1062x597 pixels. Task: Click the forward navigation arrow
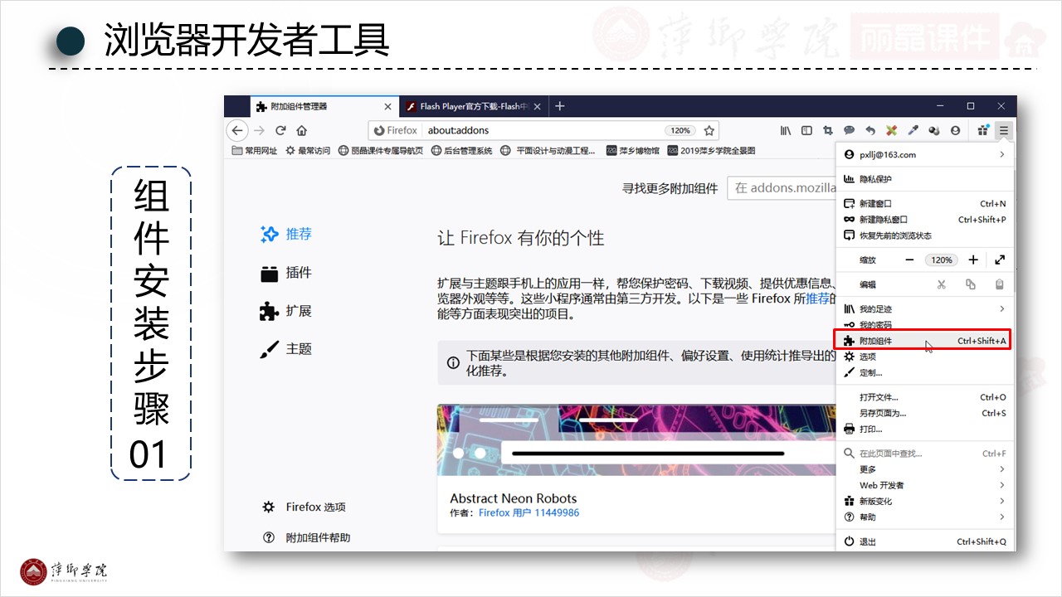tap(259, 130)
